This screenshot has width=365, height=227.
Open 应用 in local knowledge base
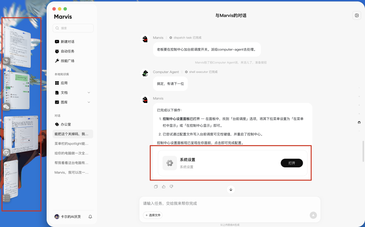[x=61, y=83]
